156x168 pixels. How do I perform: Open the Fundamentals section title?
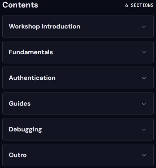pyautogui.click(x=31, y=52)
